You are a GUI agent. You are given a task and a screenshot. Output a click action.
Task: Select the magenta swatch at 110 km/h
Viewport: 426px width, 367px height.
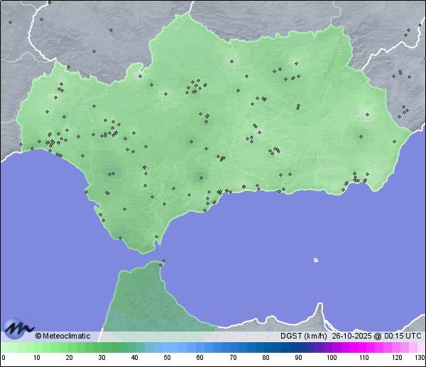click(x=364, y=347)
